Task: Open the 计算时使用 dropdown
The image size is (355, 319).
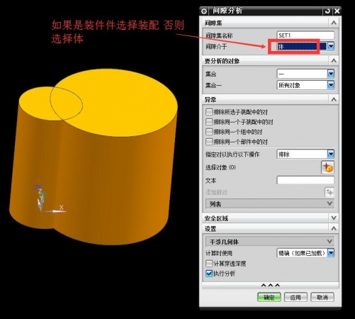Action: [331, 253]
